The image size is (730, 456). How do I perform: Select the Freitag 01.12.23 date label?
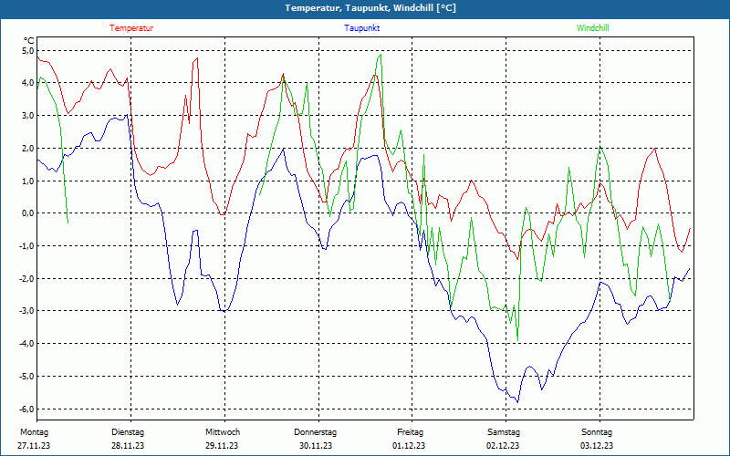[410, 439]
